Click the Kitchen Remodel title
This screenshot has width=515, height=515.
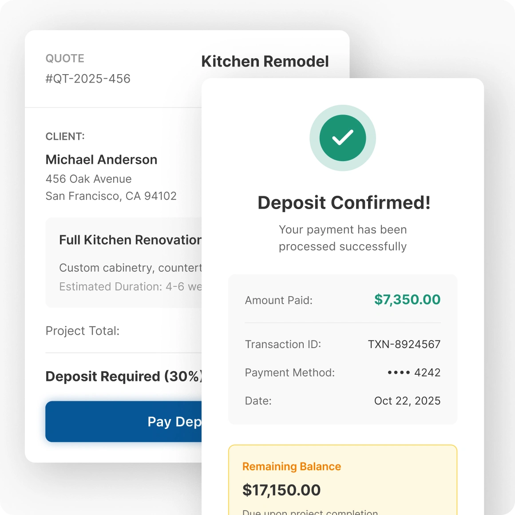(x=265, y=61)
